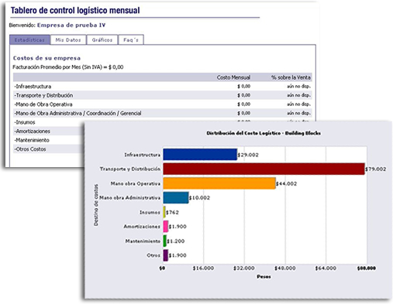Click the $79.002 value label in chart

coord(375,169)
